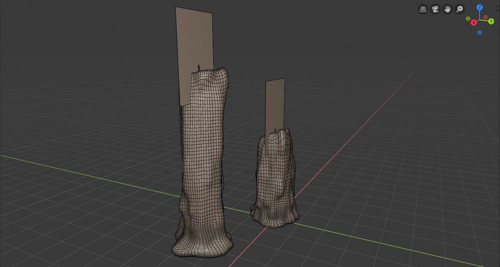Click the negative Z axis gizmo dot
This screenshot has height=267, width=500.
(x=480, y=32)
